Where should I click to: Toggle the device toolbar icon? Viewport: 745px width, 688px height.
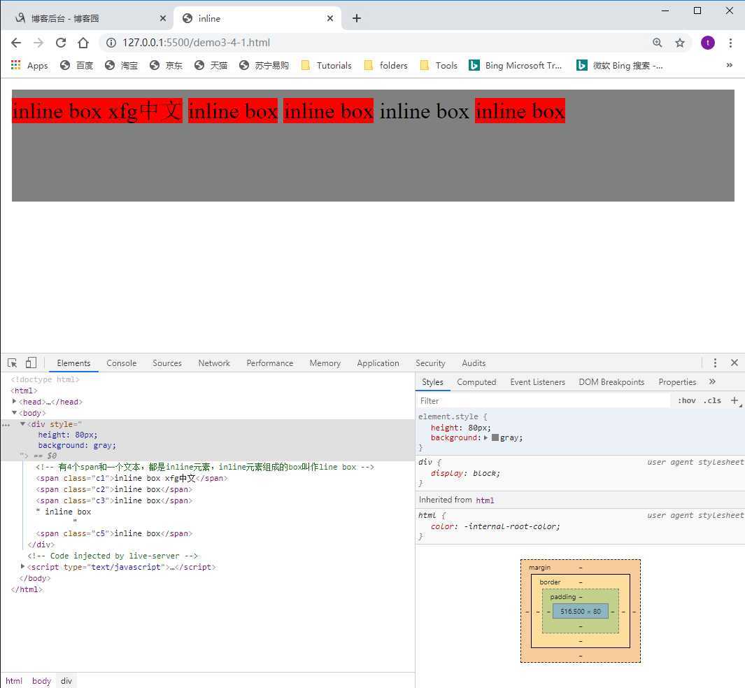click(31, 363)
